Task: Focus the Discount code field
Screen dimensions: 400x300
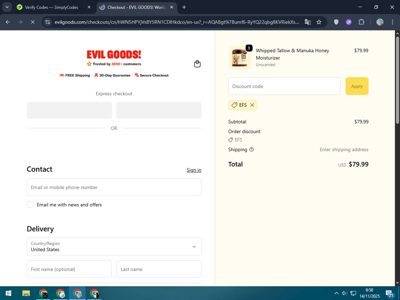Action: click(284, 86)
